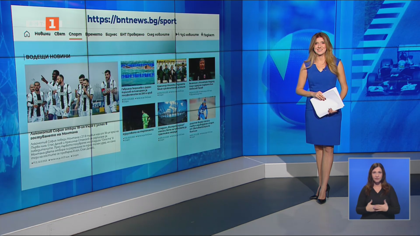The height and width of the screenshot is (236, 420).
Task: Open the Свят section tab
Action: 60,34
